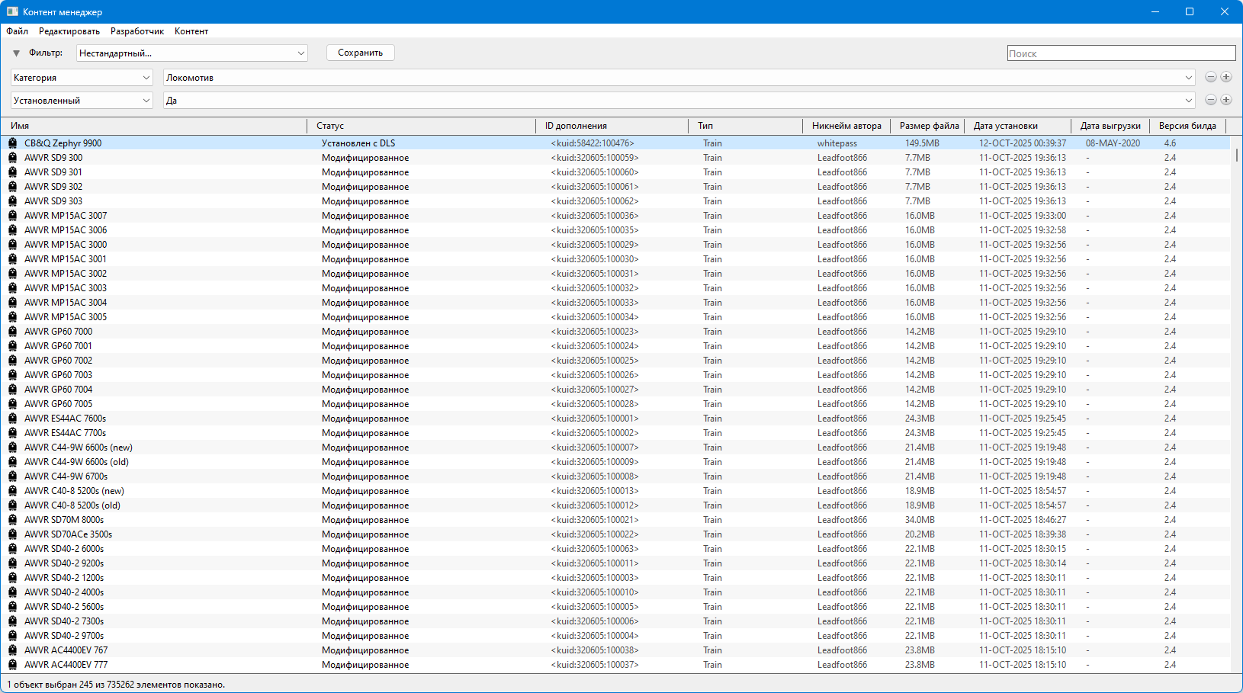Screen dimensions: 1243x693
Task: Select the AWVR C40-8 5200s (new) row
Action: [x=615, y=491]
